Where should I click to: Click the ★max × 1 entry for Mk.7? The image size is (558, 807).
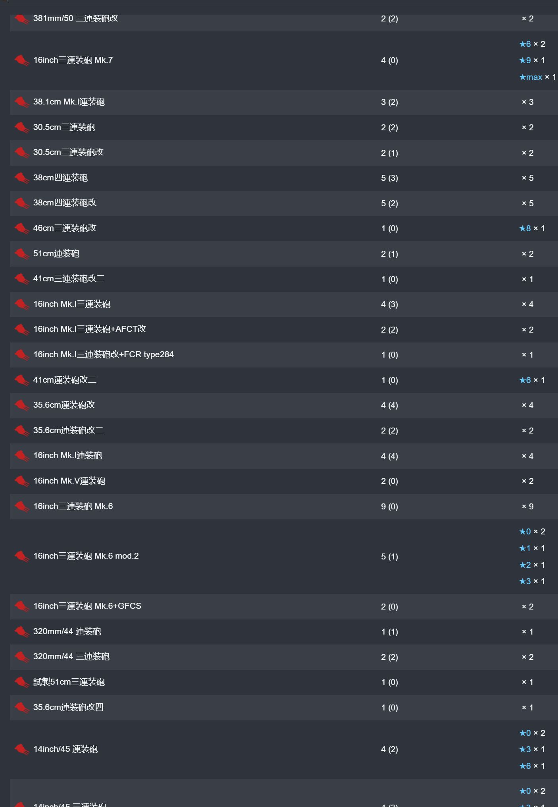coord(537,77)
